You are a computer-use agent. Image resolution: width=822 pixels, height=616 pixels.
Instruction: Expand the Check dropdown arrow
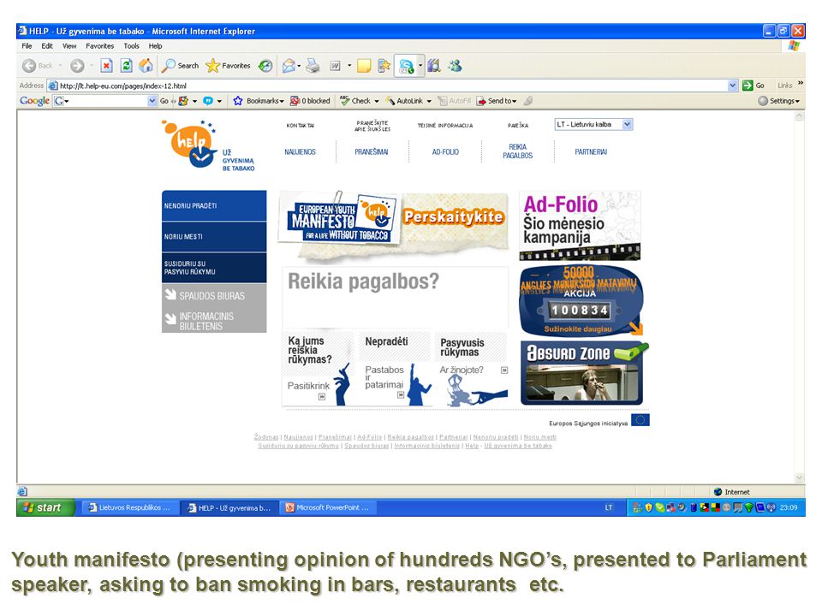pyautogui.click(x=377, y=101)
